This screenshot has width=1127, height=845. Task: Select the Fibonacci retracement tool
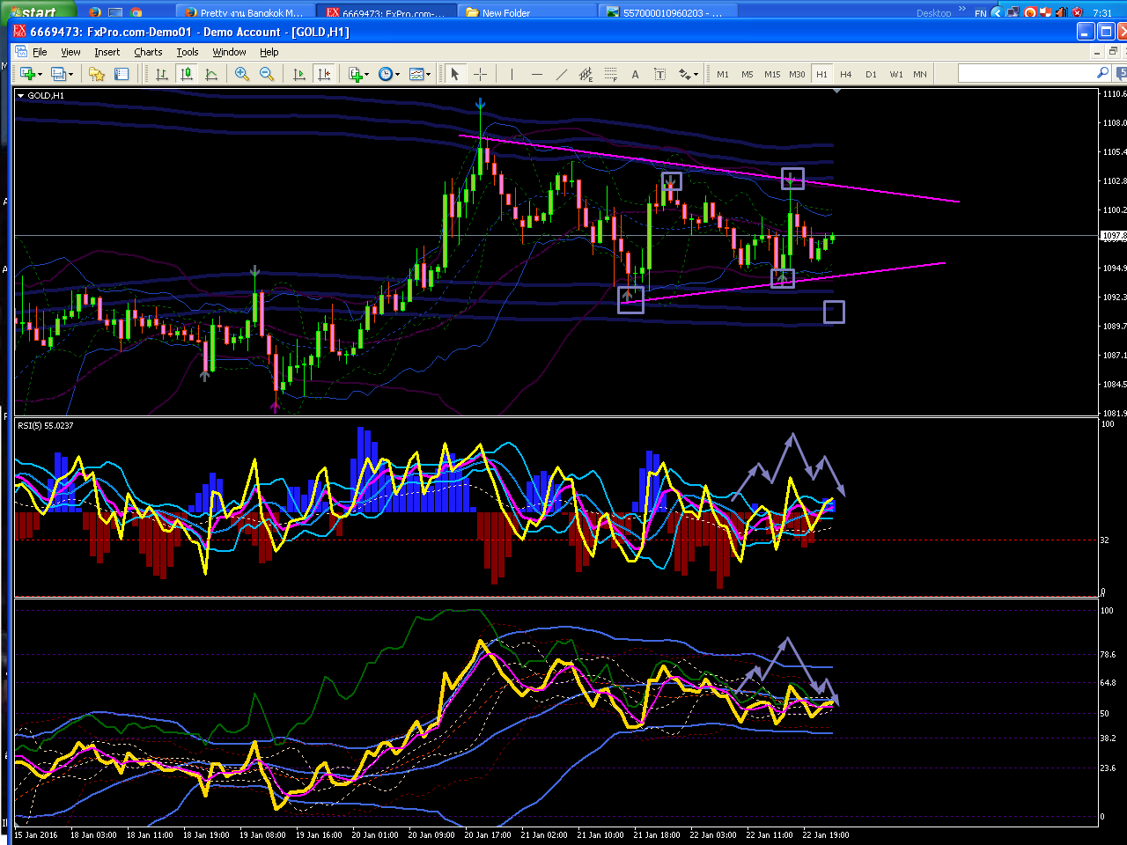(x=610, y=74)
